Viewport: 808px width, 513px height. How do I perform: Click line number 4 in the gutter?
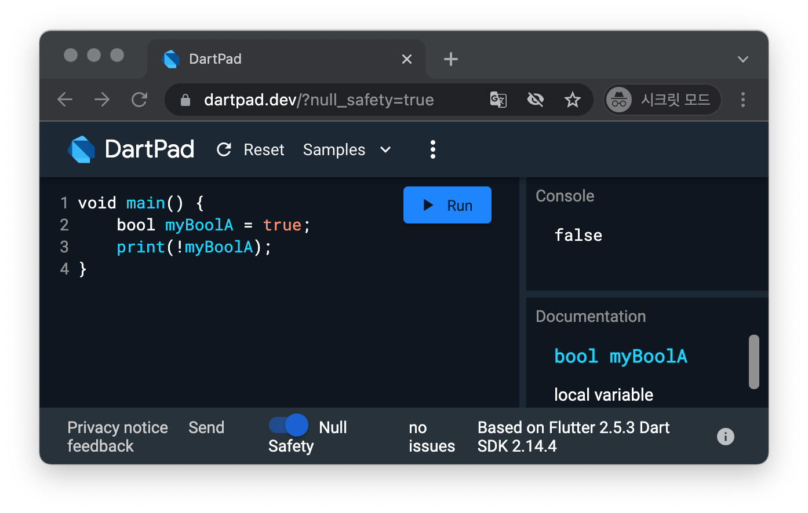coord(64,269)
